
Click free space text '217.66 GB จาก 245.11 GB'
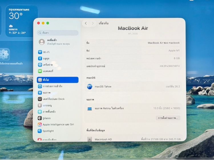[166, 139]
